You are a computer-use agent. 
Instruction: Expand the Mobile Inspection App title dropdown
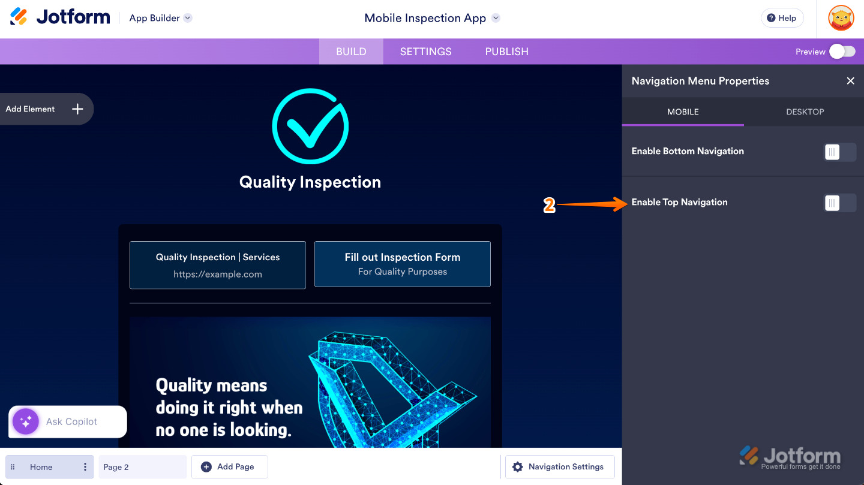click(x=496, y=18)
